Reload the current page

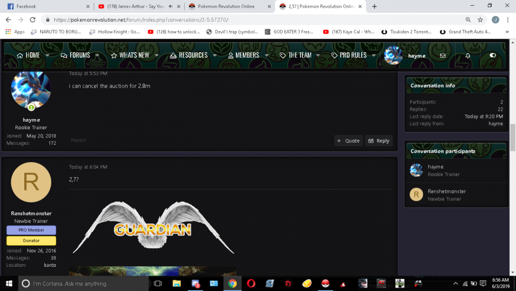point(33,20)
